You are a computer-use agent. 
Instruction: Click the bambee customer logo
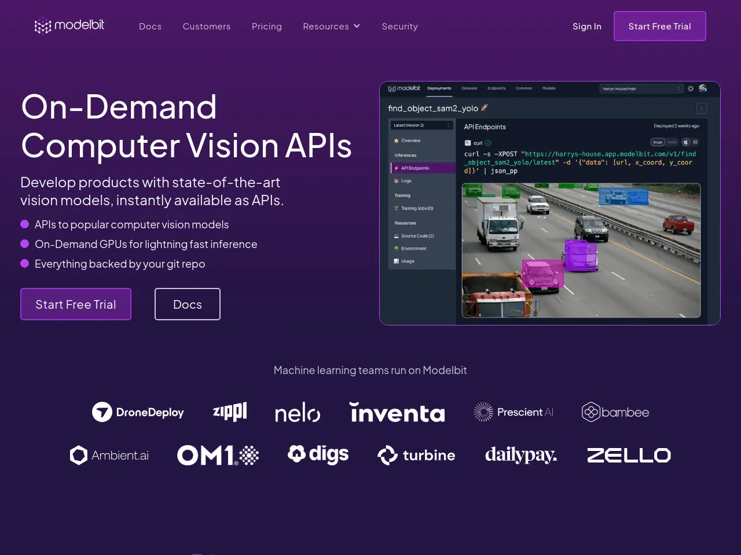[615, 412]
